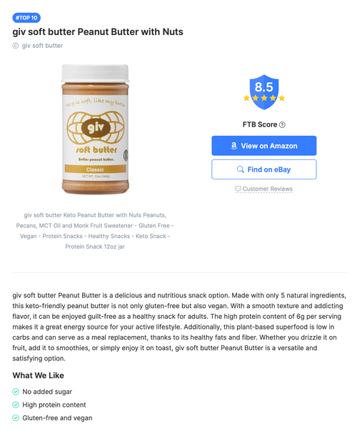357x436 pixels.
Task: Open the Customer Reviews link
Action: (267, 189)
